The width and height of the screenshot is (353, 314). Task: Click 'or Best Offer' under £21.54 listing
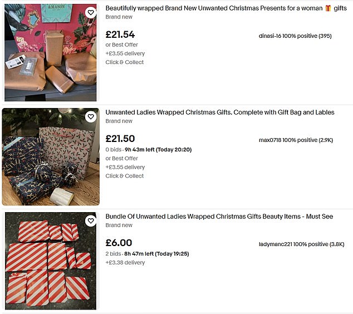coord(122,45)
